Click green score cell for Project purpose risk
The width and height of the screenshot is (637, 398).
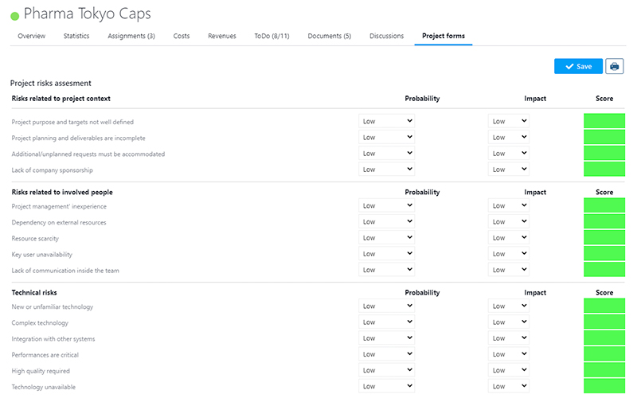pyautogui.click(x=604, y=121)
